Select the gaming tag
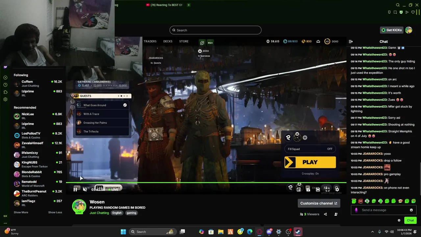Viewport: 421px width, 237px height. (x=131, y=213)
